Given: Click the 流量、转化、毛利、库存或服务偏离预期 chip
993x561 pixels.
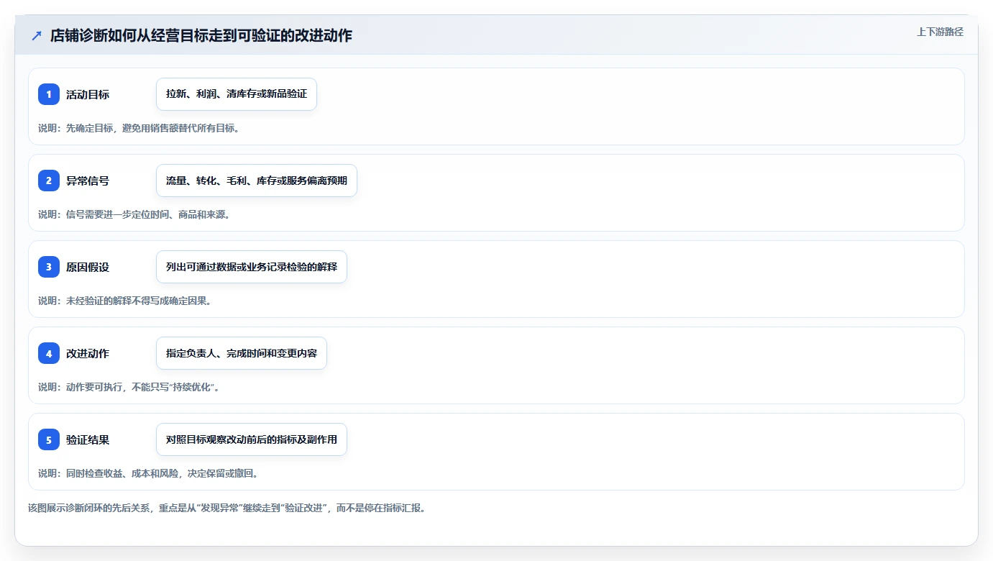Looking at the screenshot, I should point(257,181).
